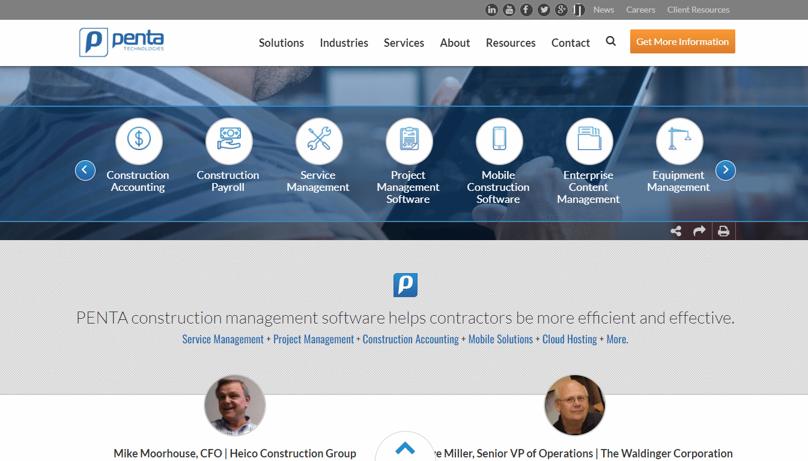
Task: Click the Equipment Management carousel label
Action: (x=679, y=181)
